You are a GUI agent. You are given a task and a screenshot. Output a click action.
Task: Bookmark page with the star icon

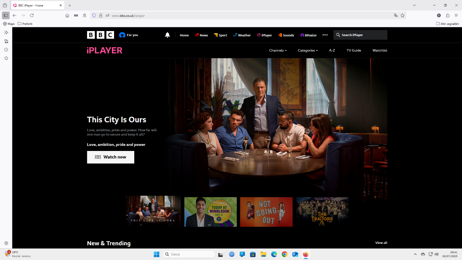click(x=402, y=16)
